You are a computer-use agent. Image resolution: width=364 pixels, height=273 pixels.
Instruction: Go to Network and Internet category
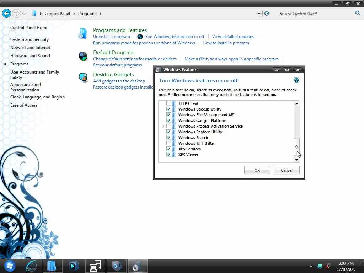[30, 48]
